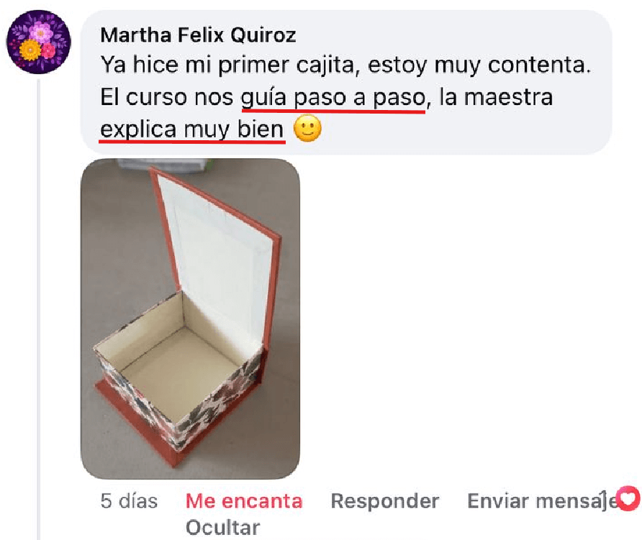Open Martha Felix Quiroz name link
The width and height of the screenshot is (642, 540).
pos(198,35)
